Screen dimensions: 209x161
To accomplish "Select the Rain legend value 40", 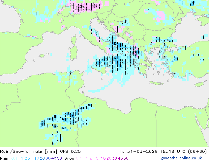I will pos(54,158).
